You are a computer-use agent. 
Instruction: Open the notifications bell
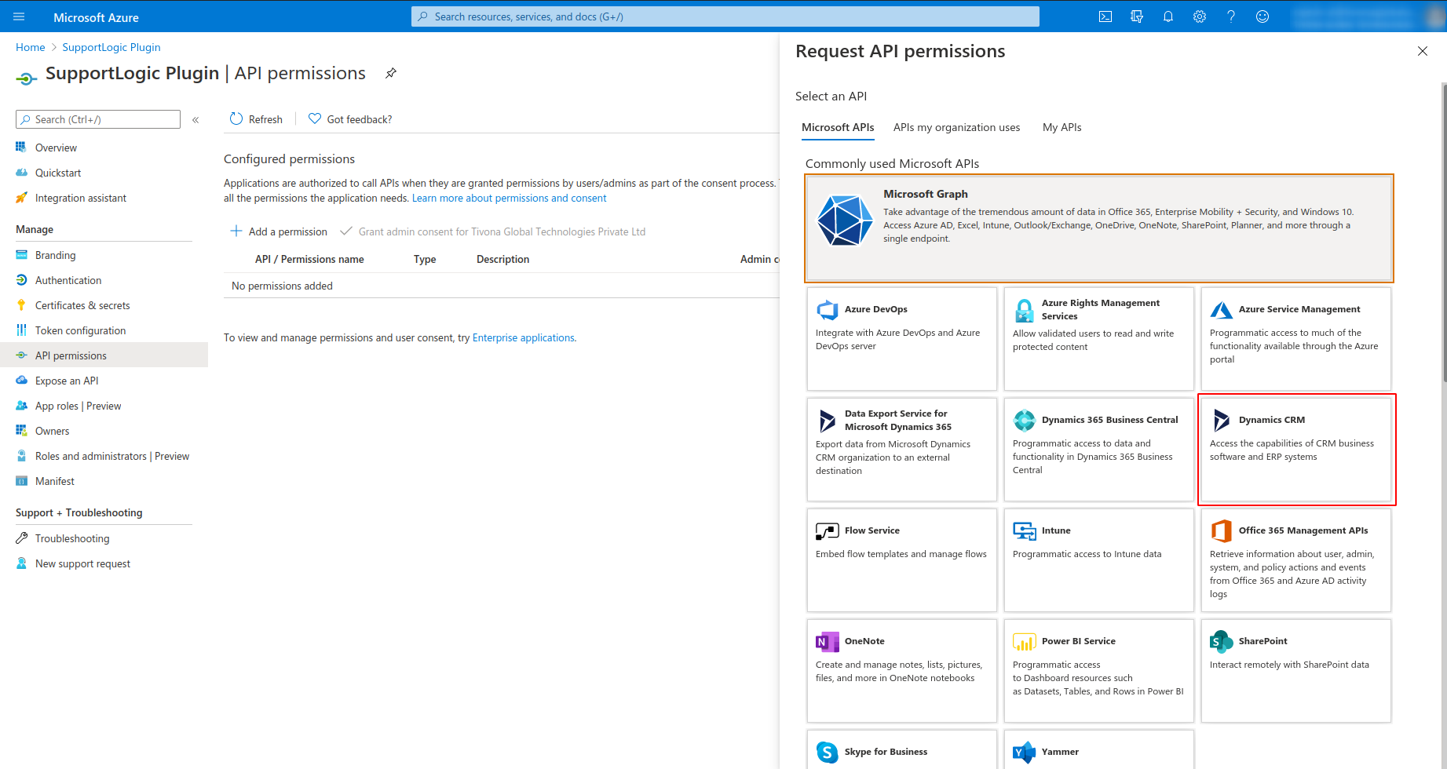pyautogui.click(x=1168, y=16)
